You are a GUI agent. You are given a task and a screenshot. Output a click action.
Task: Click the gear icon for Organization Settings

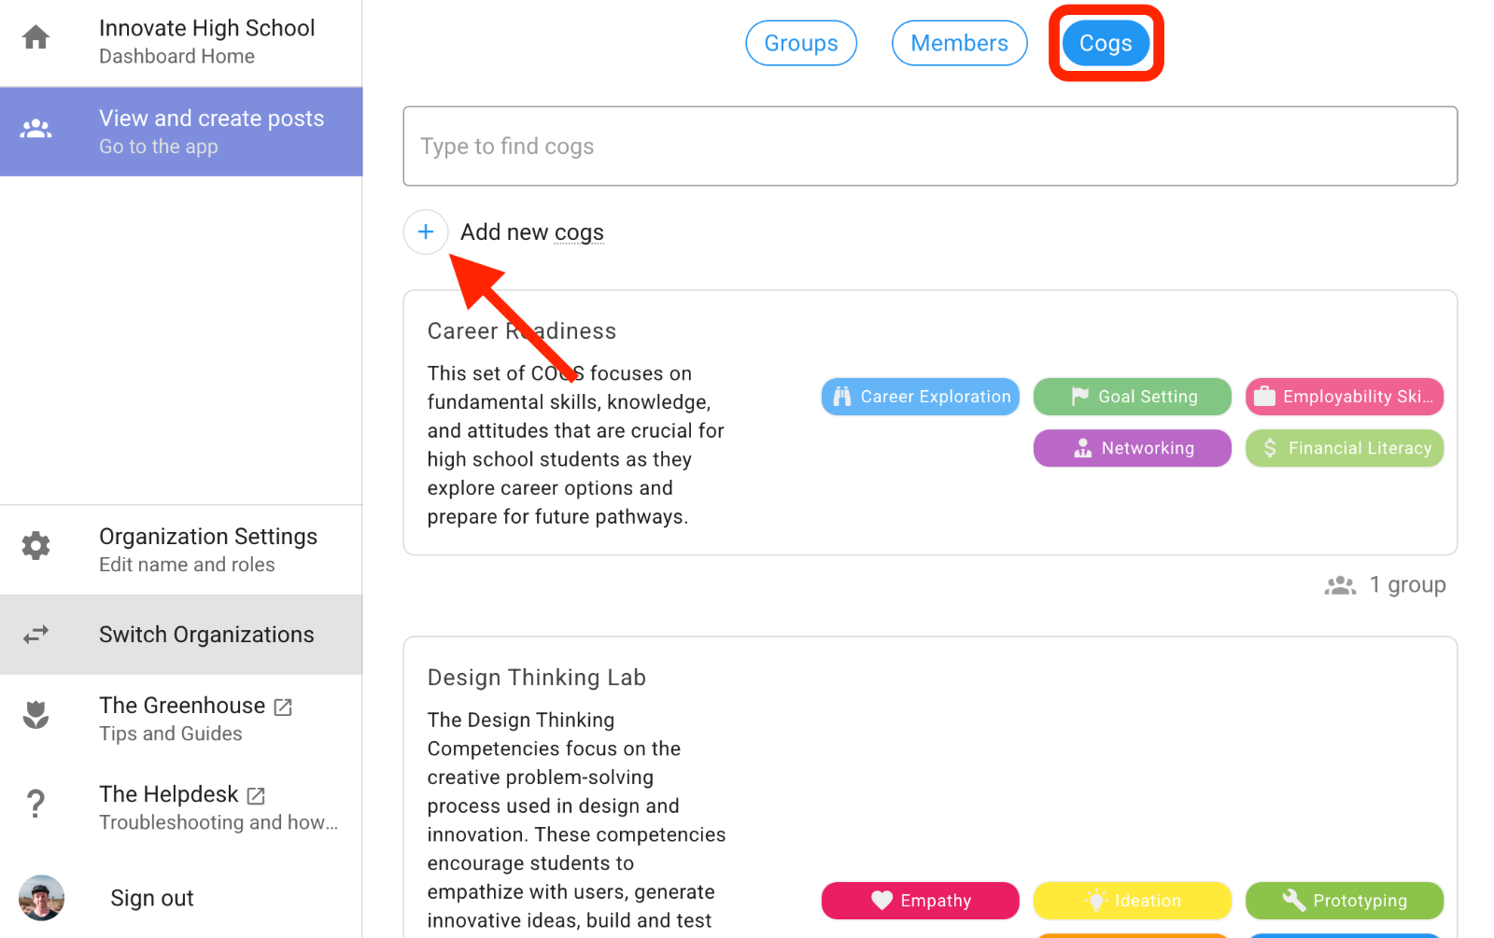coord(35,546)
